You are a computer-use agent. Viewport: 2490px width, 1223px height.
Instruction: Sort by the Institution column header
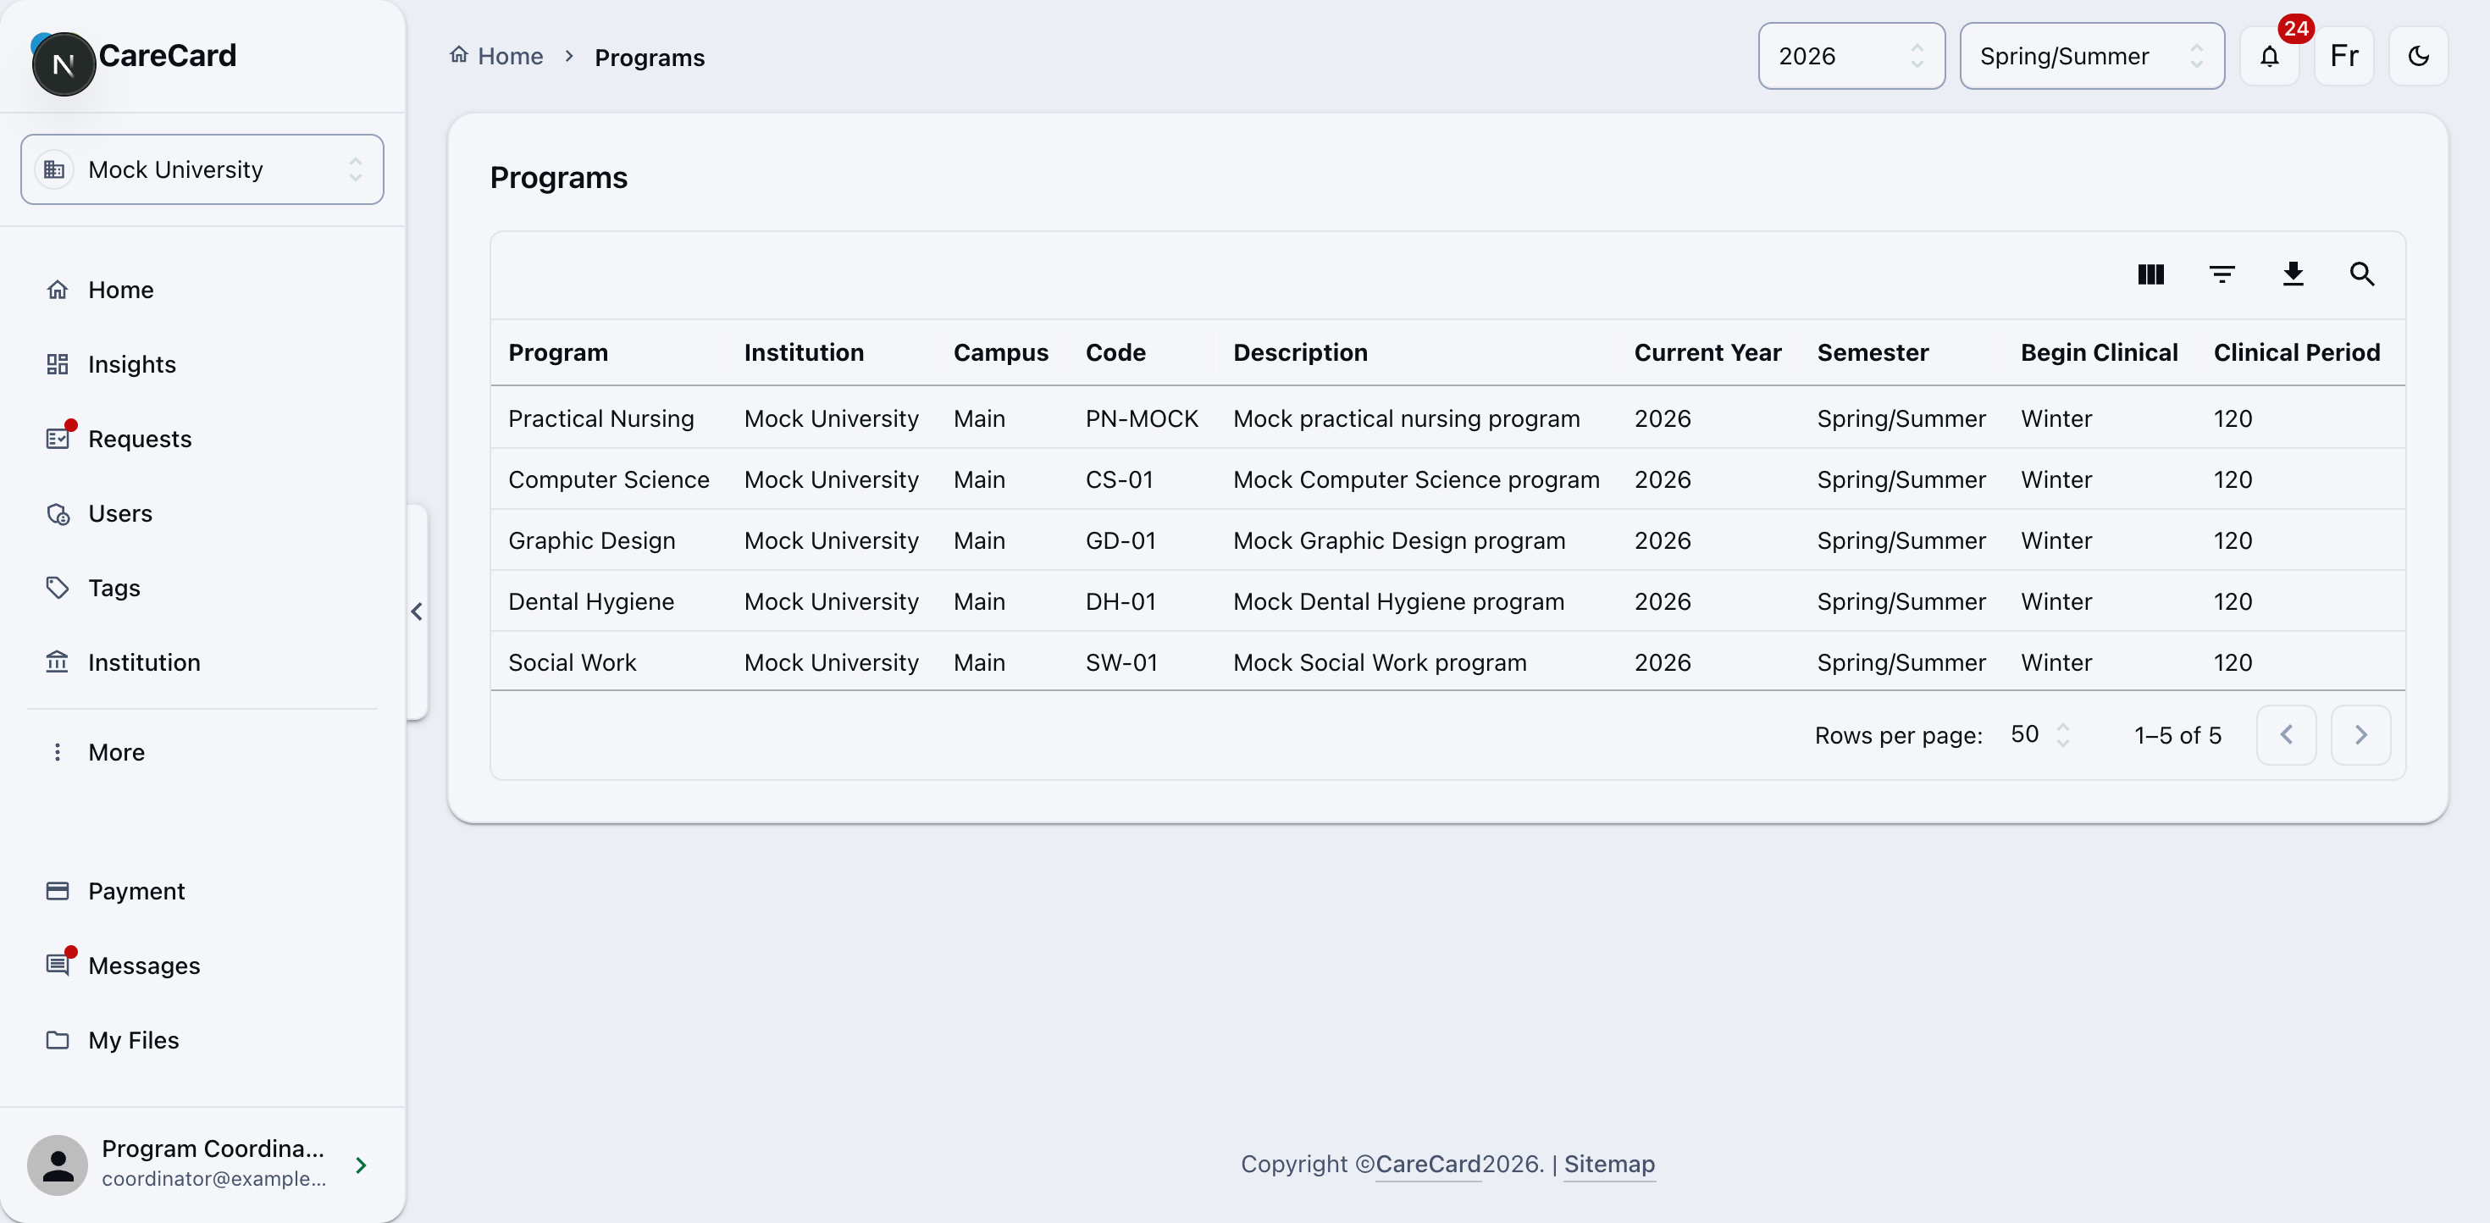(x=805, y=353)
